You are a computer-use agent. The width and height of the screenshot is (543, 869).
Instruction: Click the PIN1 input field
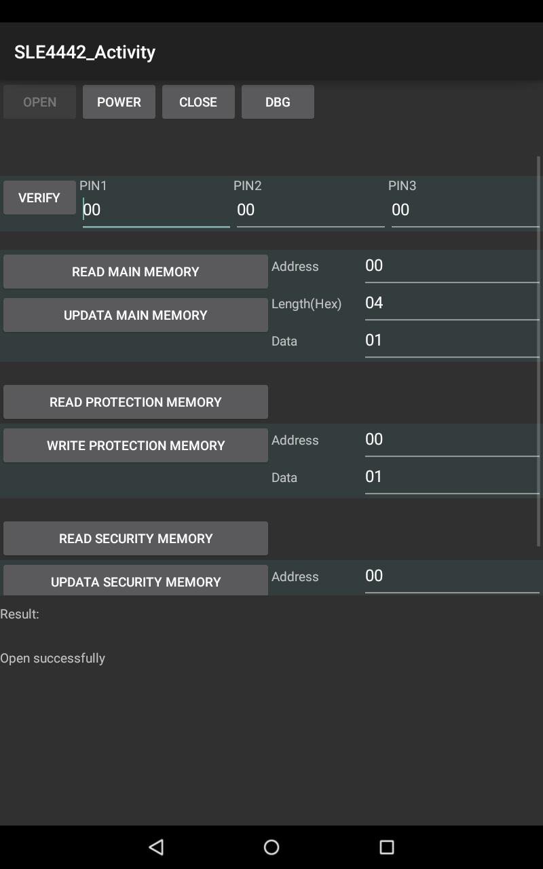155,210
